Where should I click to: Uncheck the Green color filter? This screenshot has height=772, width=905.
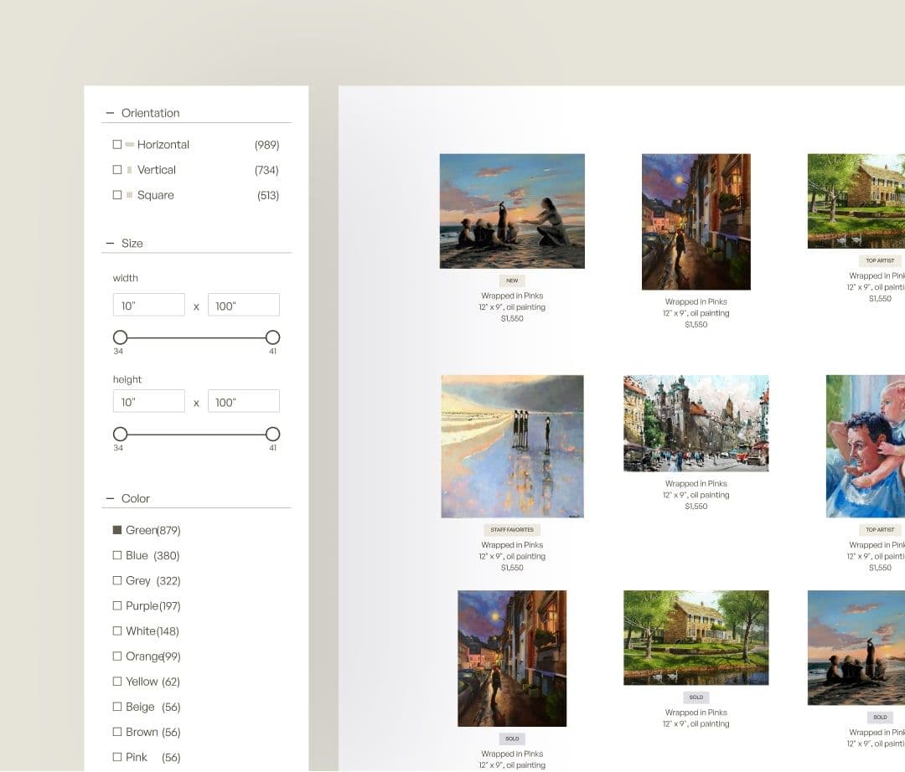(x=117, y=530)
